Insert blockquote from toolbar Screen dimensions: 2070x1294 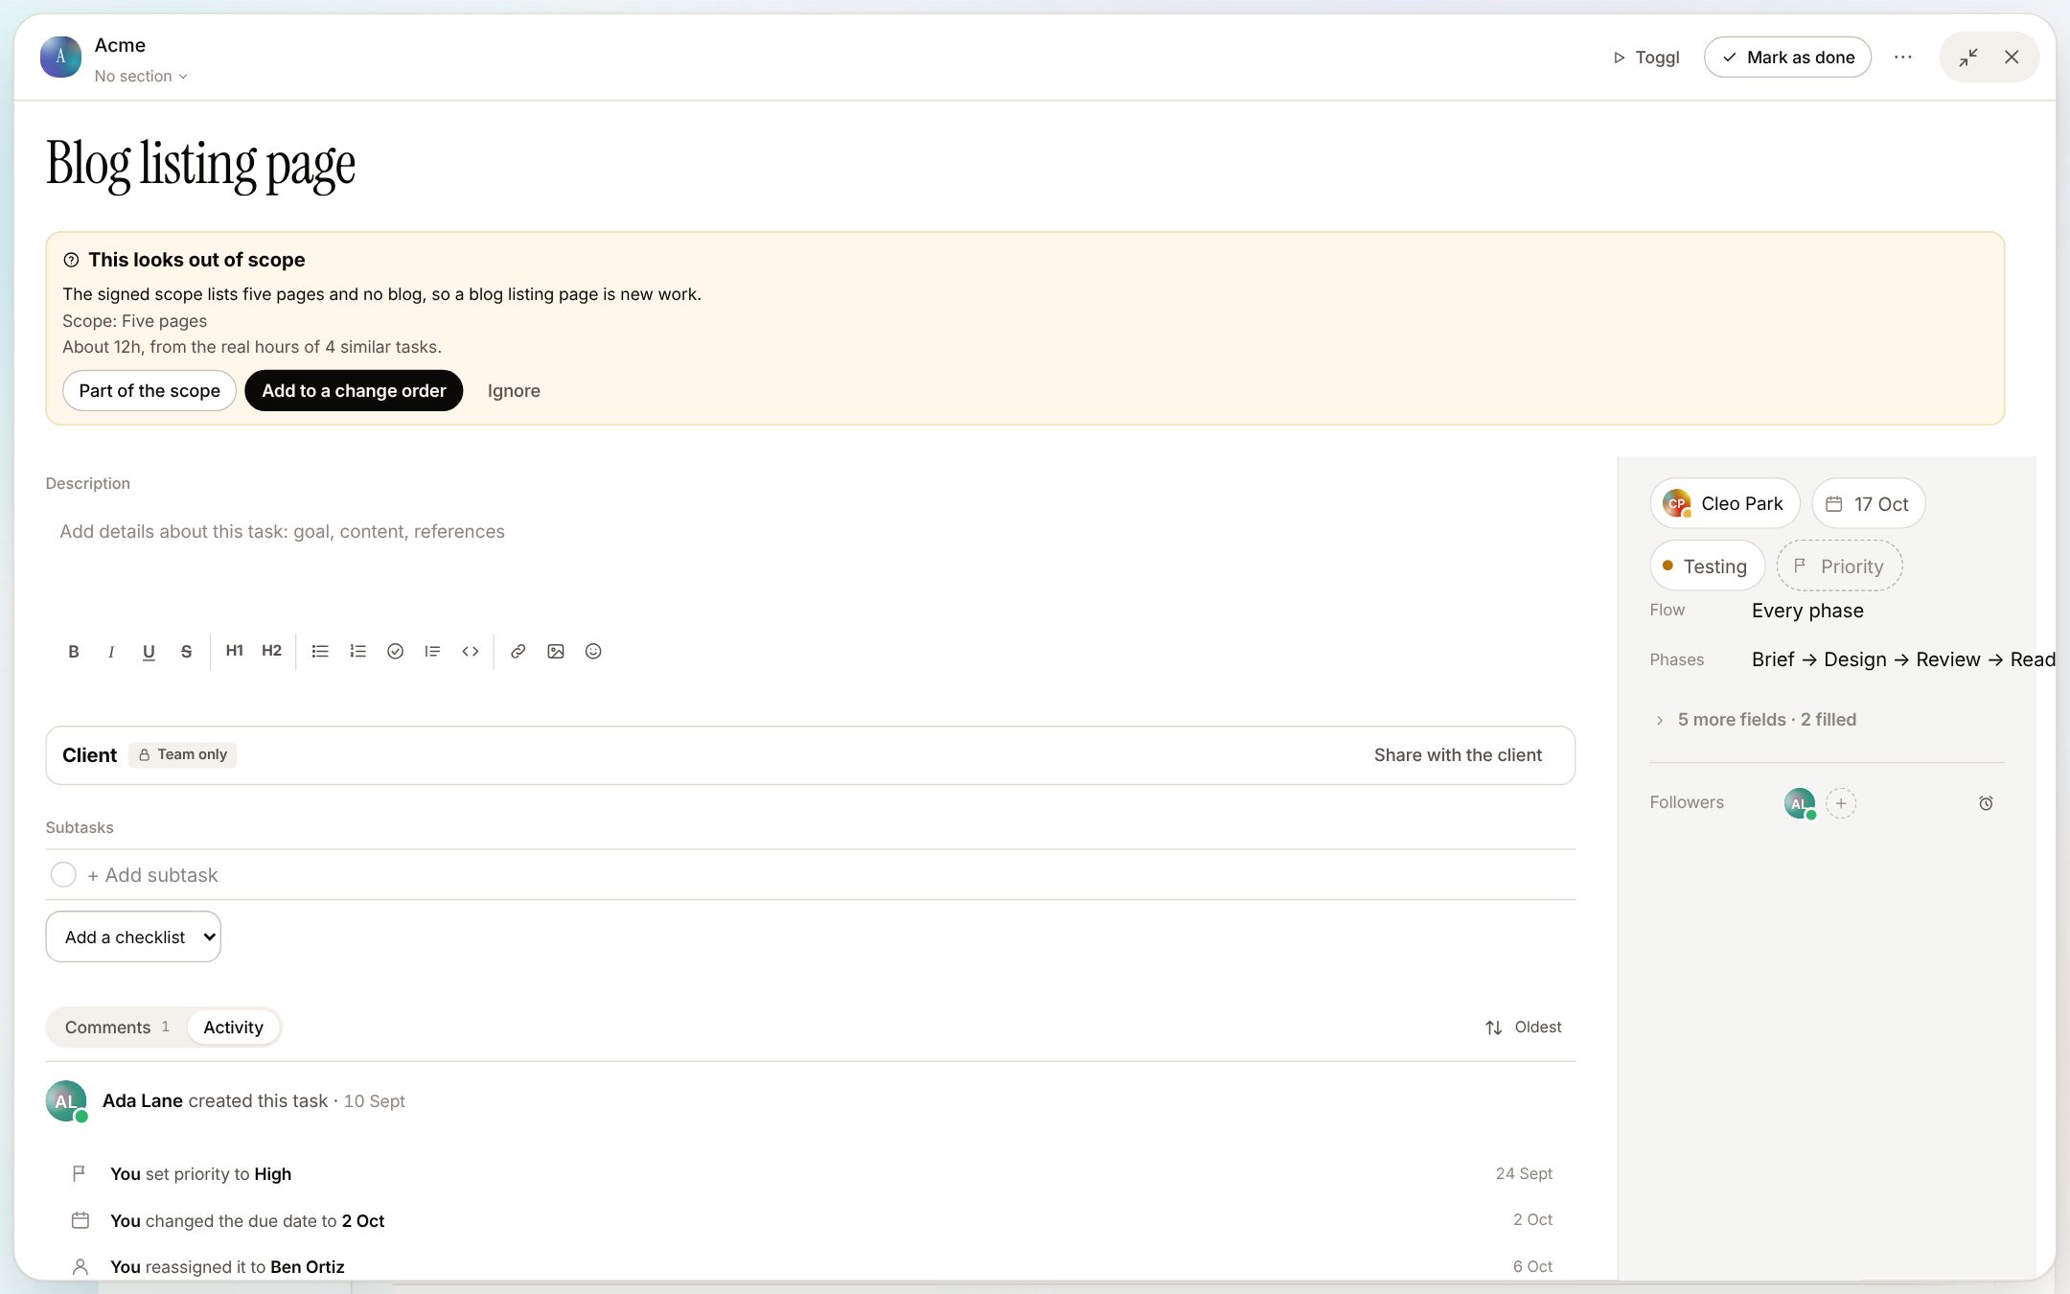click(432, 652)
